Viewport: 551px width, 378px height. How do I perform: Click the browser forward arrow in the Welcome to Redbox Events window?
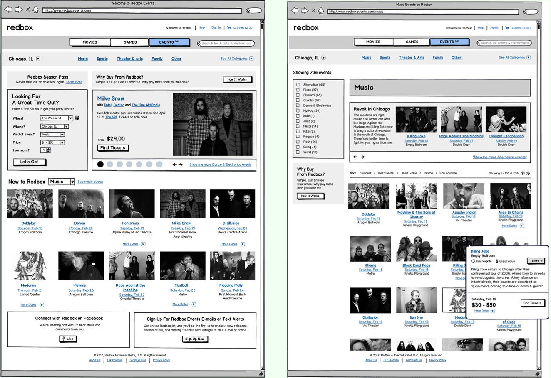18,10
